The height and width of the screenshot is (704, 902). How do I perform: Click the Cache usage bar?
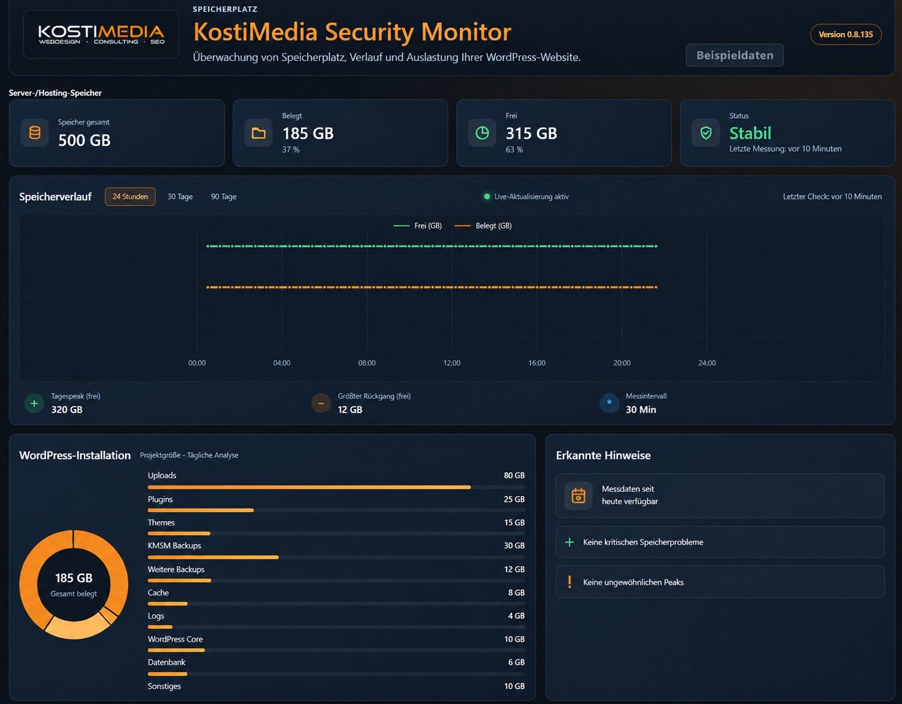point(336,604)
